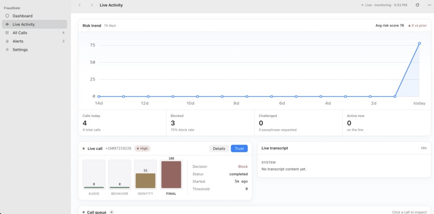Click the '5m ago' started value
This screenshot has height=214, width=434.
241,181
